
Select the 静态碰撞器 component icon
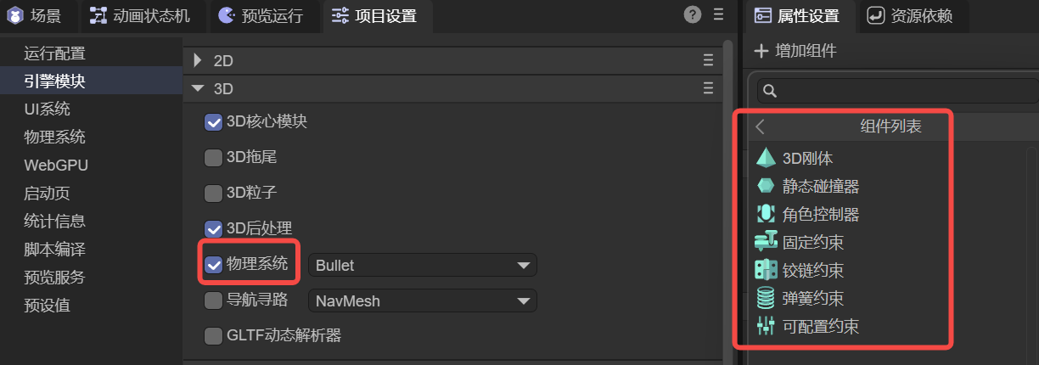click(x=766, y=186)
